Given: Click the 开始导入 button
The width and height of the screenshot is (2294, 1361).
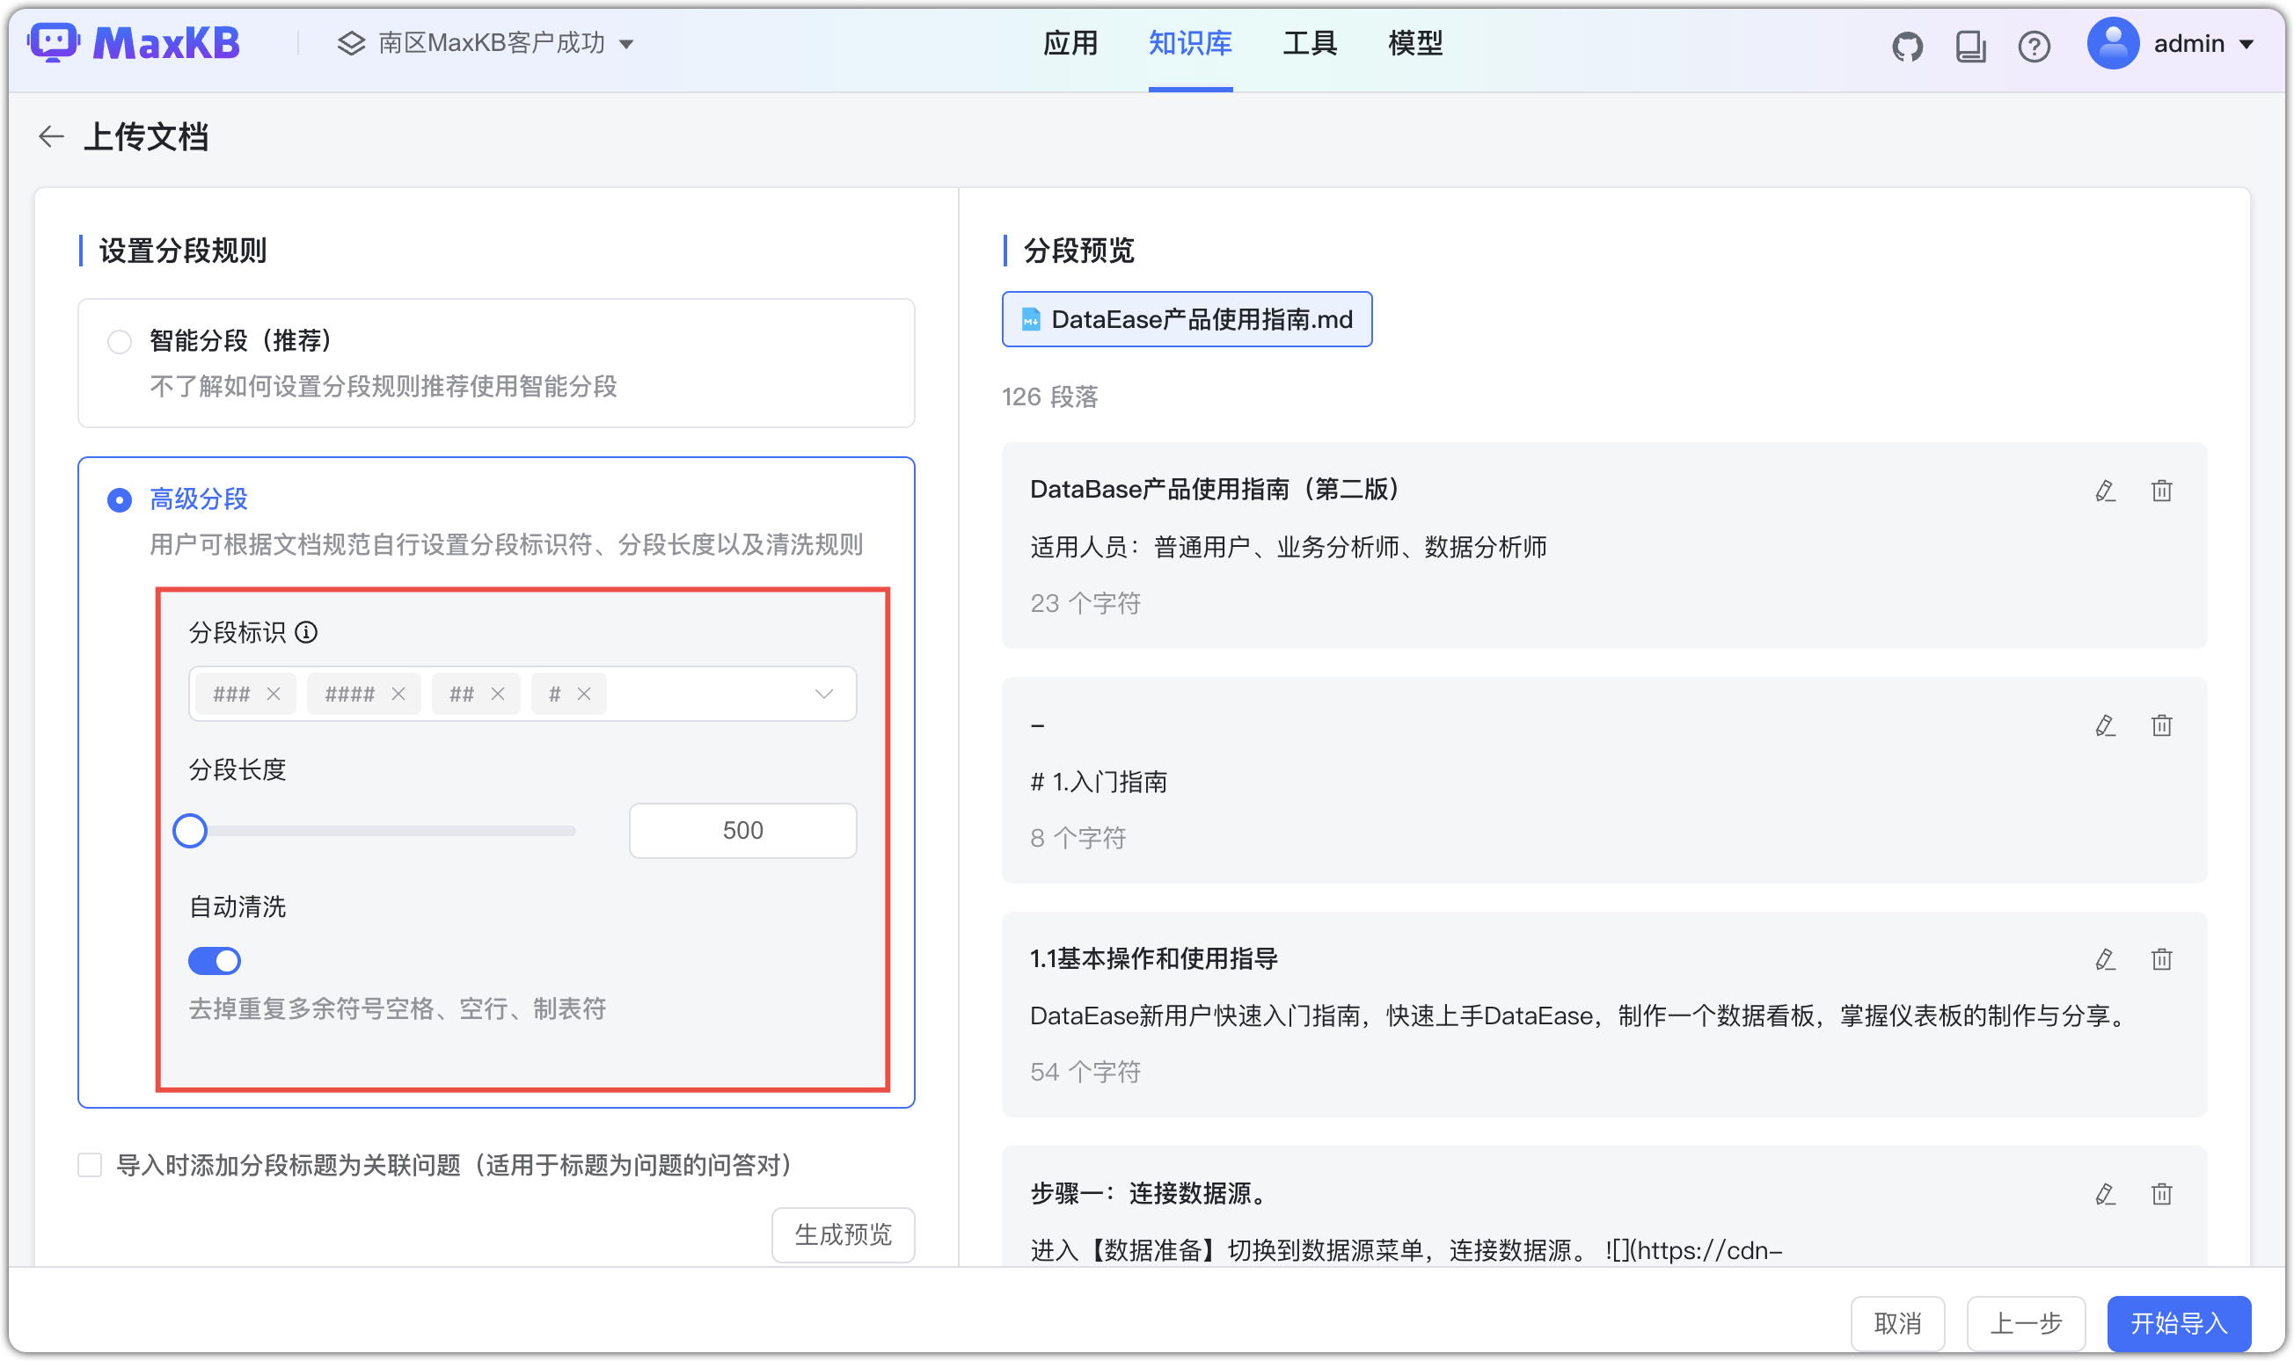Looking at the screenshot, I should pyautogui.click(x=2179, y=1322).
